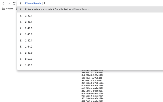The width and height of the screenshot is (163, 102).
Task: Click the Kibana icon beside 2.45.1
Action: 21,22
